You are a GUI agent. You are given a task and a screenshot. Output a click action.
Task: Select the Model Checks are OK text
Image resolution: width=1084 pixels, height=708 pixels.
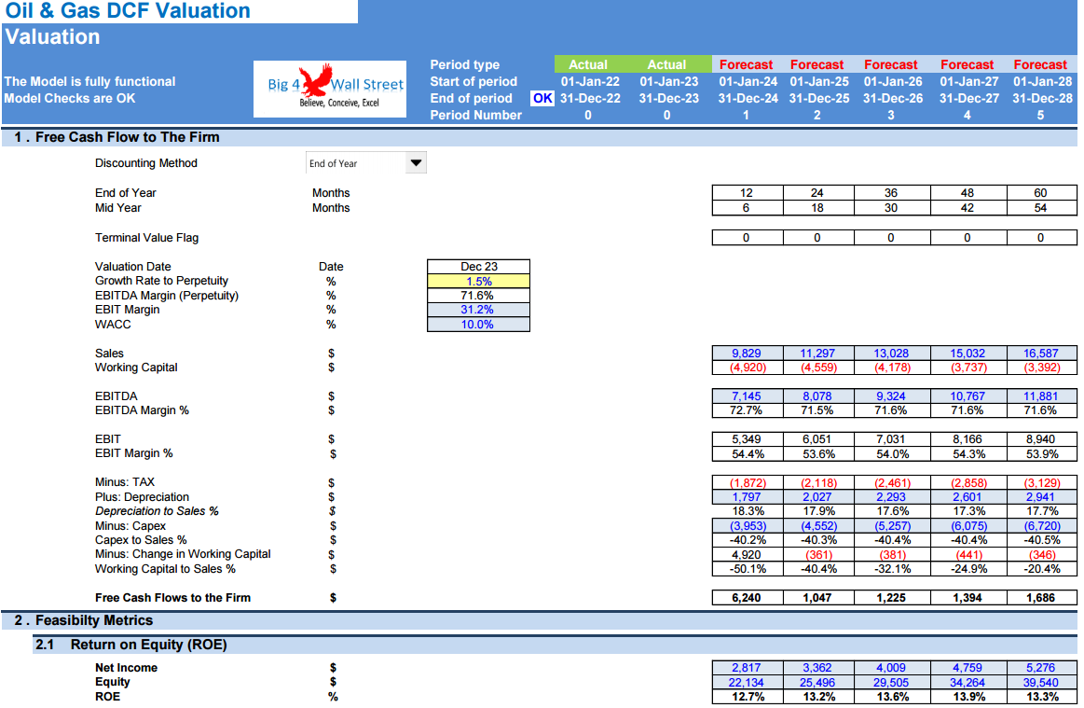(70, 98)
